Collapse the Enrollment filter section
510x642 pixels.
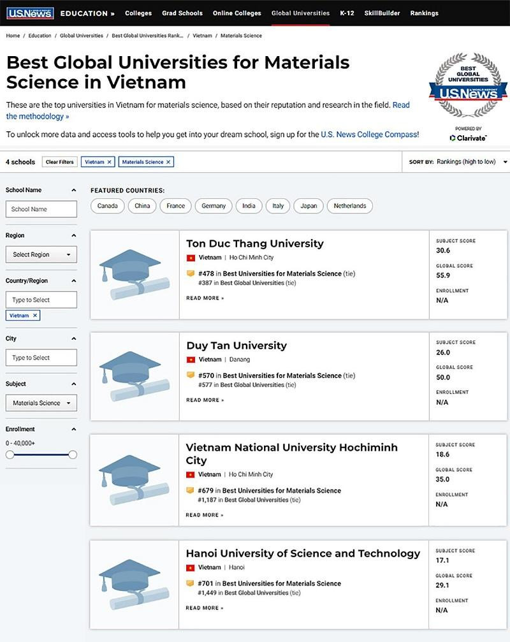[73, 429]
